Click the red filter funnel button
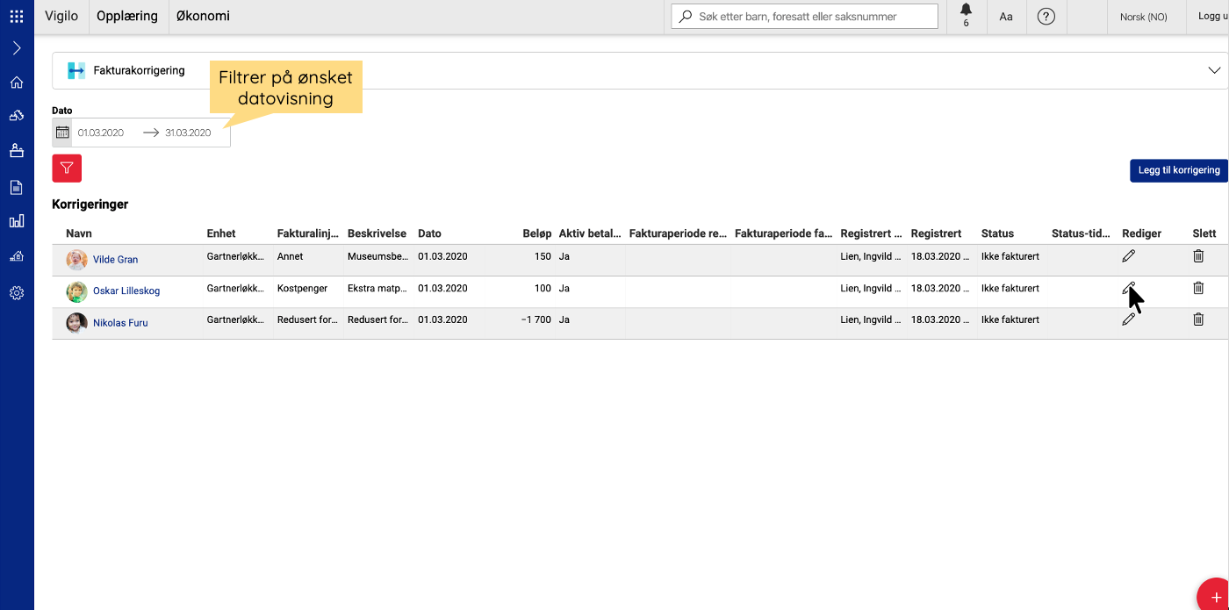The image size is (1229, 610). click(x=67, y=168)
